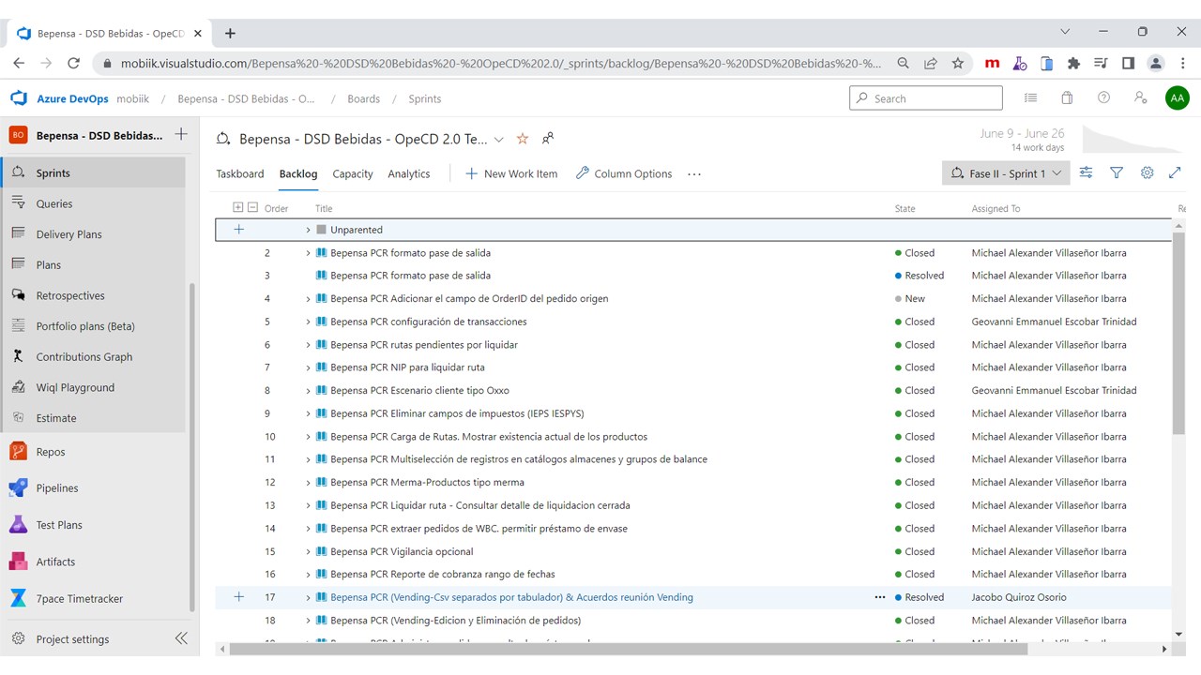Image resolution: width=1201 pixels, height=675 pixels.
Task: Click New Work Item
Action: pyautogui.click(x=511, y=173)
